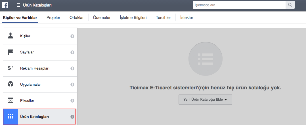Select Uygulamalar in the sidebar
306x125 pixels.
[x=40, y=85]
